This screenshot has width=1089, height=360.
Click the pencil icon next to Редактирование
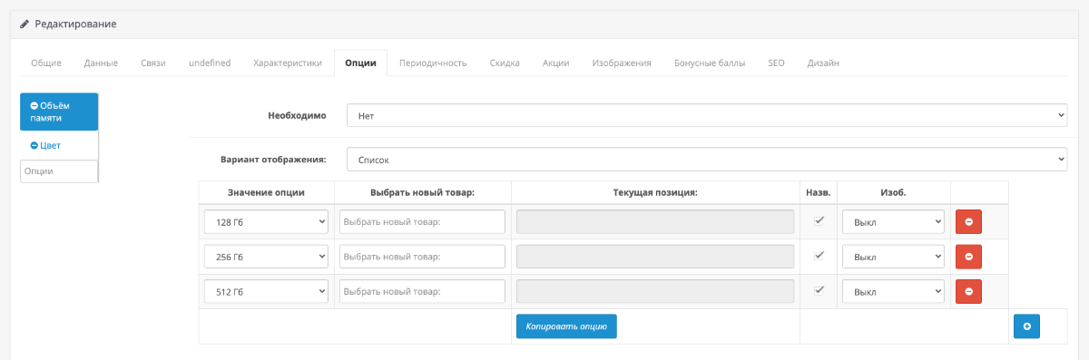[x=25, y=24]
